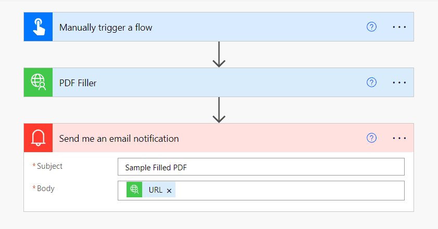Click the Subject field containing Sample Filled PDF
The image size is (438, 229).
pos(260,167)
